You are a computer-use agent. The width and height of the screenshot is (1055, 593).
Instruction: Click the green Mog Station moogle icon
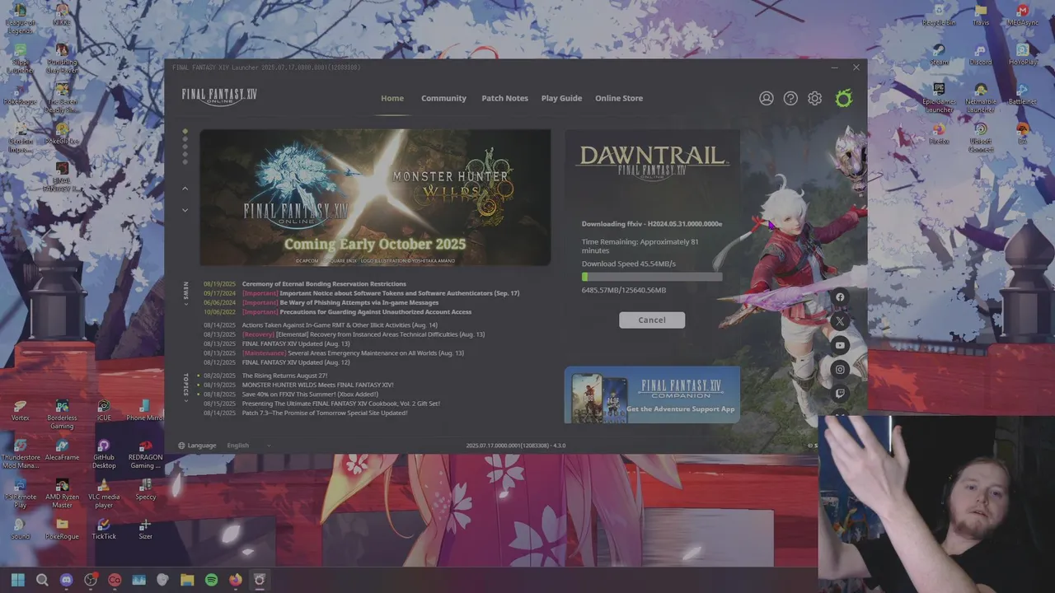point(843,99)
